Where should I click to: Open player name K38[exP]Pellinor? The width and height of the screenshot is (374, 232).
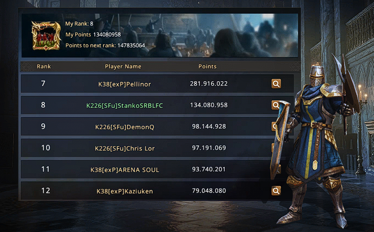pos(125,84)
